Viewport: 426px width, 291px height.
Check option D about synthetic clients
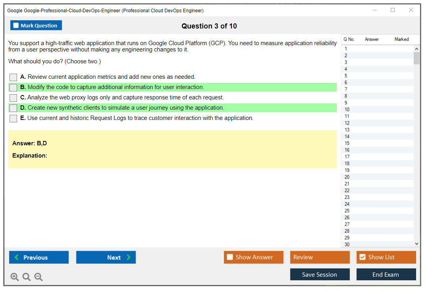[13, 108]
